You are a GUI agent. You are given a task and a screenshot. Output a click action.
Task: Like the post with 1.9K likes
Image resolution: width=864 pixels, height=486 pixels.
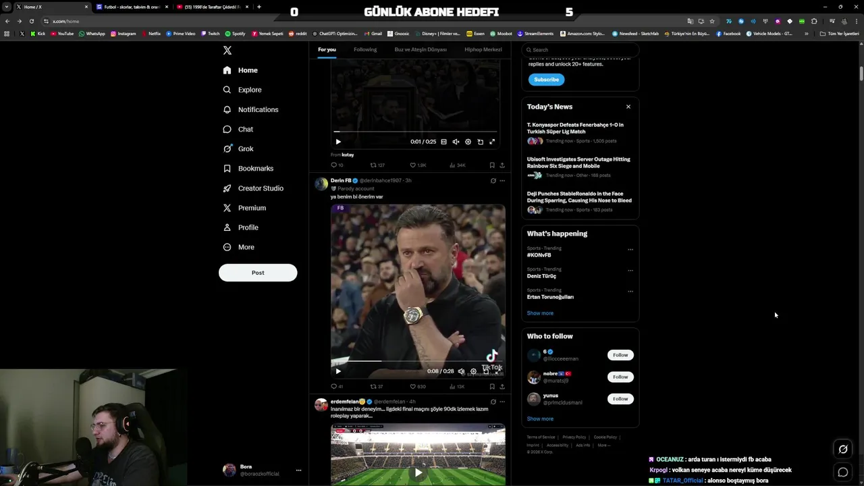[x=418, y=165]
